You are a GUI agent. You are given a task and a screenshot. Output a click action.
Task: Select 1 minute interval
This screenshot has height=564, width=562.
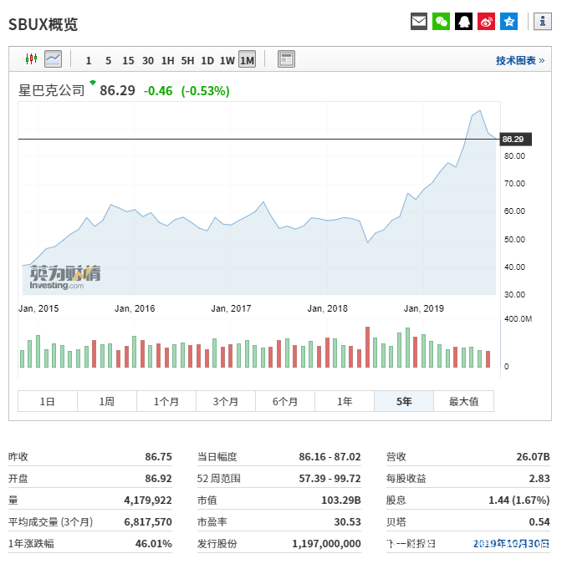pyautogui.click(x=89, y=60)
